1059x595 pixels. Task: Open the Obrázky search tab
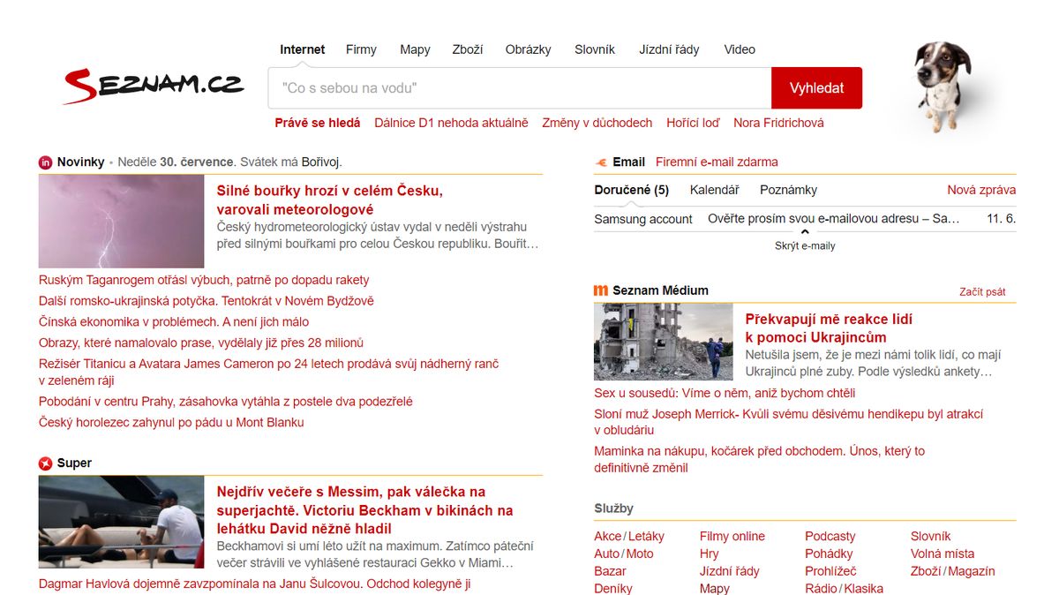click(529, 49)
